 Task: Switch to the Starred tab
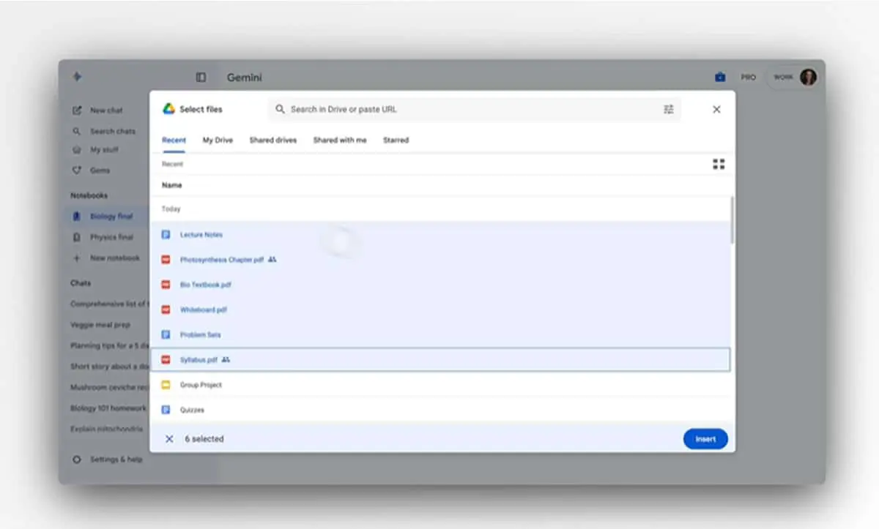point(396,140)
